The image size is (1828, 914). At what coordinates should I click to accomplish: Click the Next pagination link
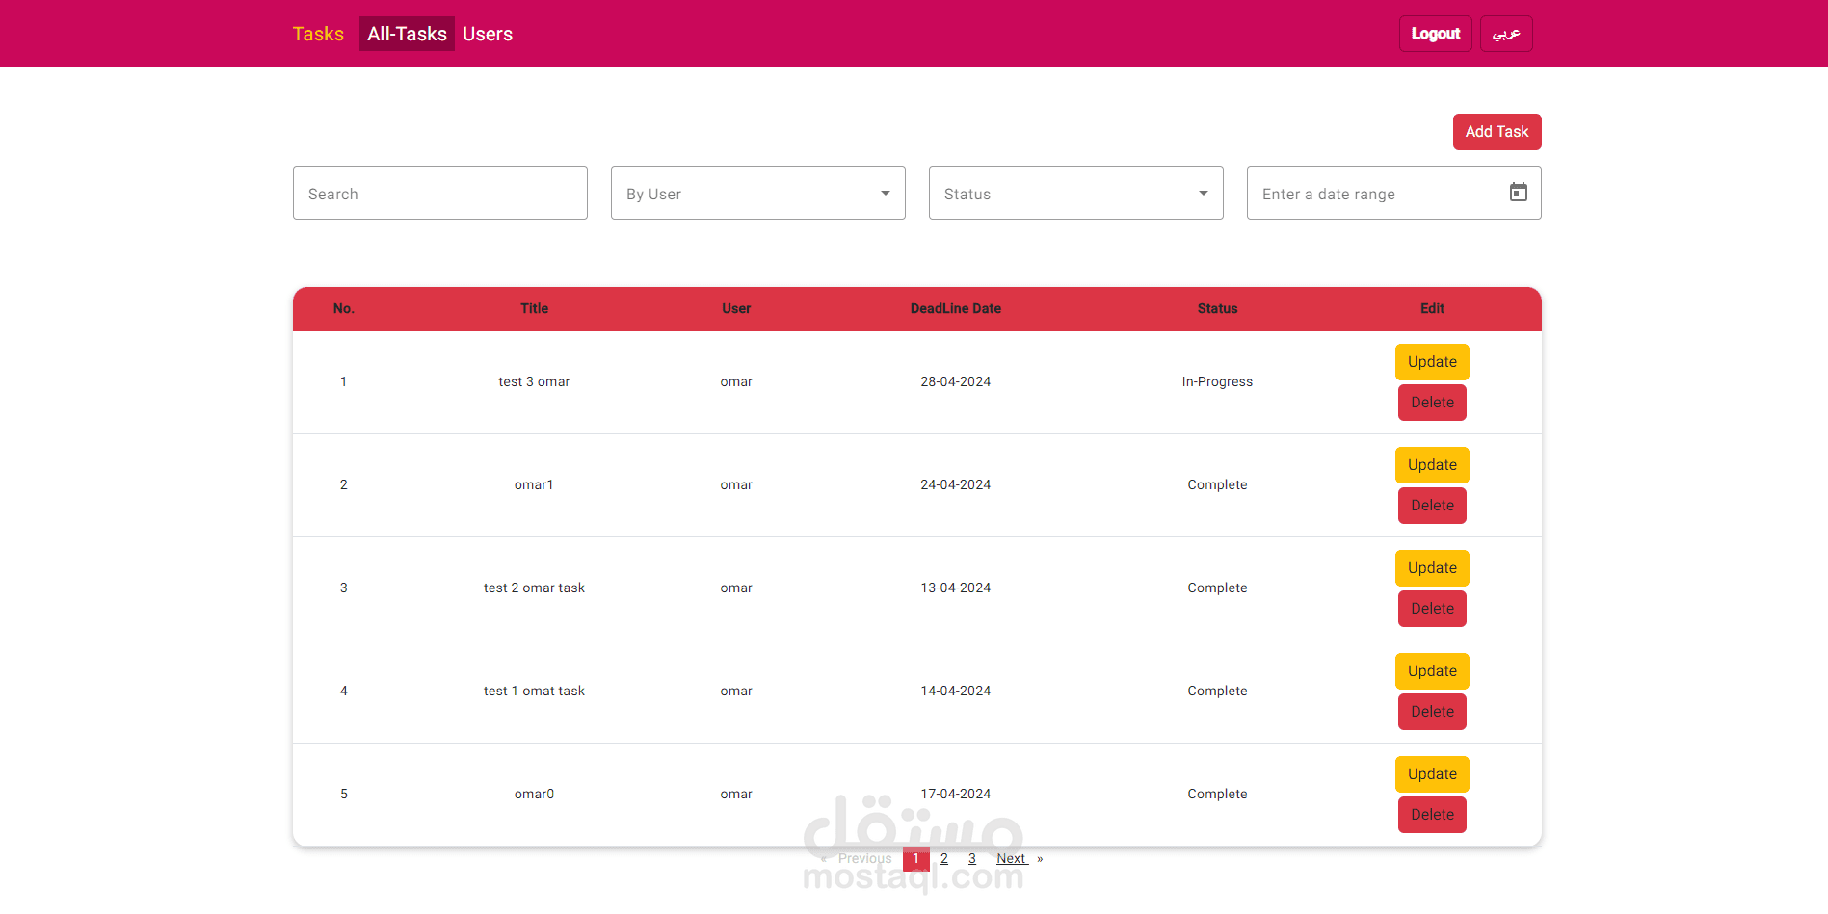coord(1013,859)
